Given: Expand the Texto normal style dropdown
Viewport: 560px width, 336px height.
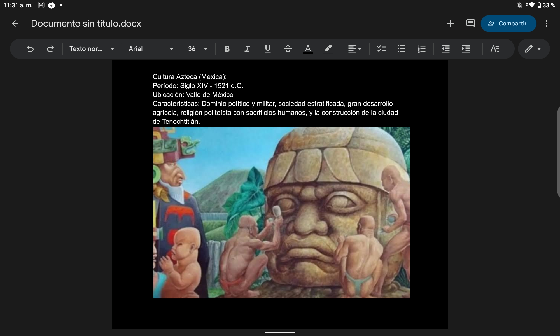Looking at the screenshot, I should click(x=92, y=49).
